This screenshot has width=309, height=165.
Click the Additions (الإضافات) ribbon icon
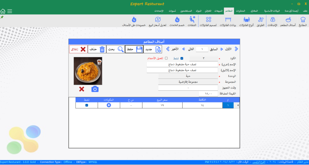272,21
